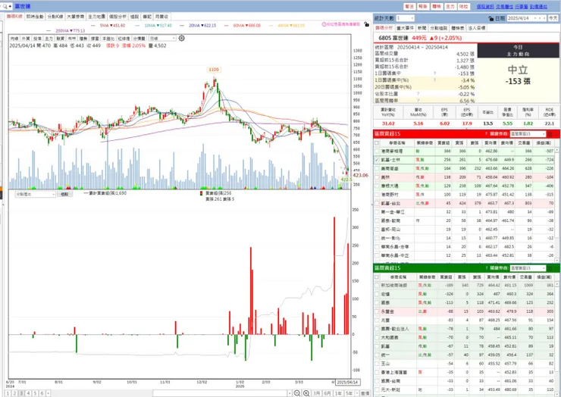Click the 今天 button

[x=553, y=18]
